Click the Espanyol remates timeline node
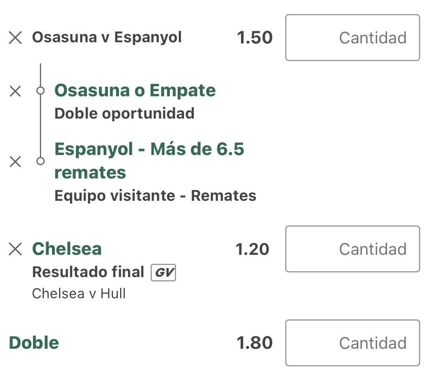This screenshot has height=373, width=428. tap(40, 161)
